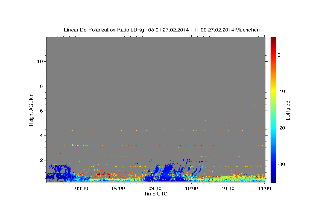Click the colorbar value label 0
The width and height of the screenshot is (328, 219).
pos(279,55)
